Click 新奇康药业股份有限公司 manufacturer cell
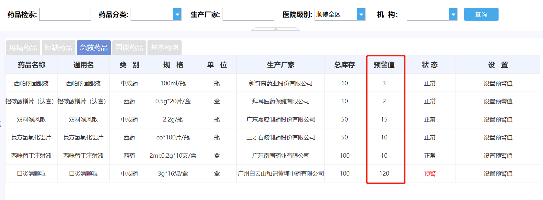 [x=280, y=83]
